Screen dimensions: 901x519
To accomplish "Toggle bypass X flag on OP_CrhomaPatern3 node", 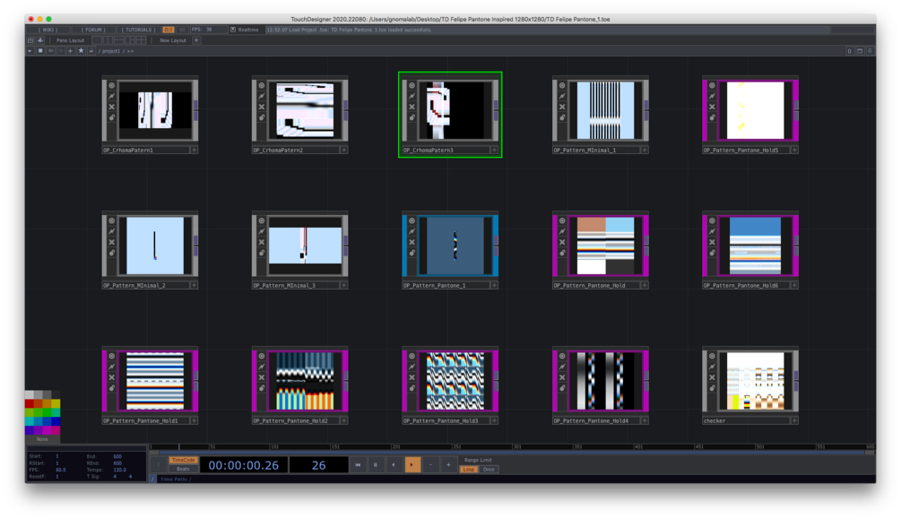I will (x=412, y=107).
